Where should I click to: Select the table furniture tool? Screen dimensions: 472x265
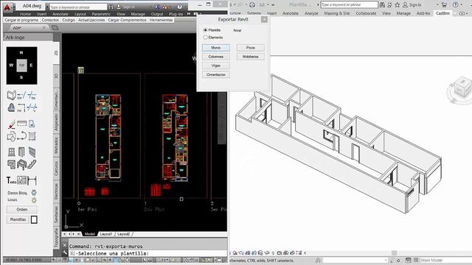point(21,164)
